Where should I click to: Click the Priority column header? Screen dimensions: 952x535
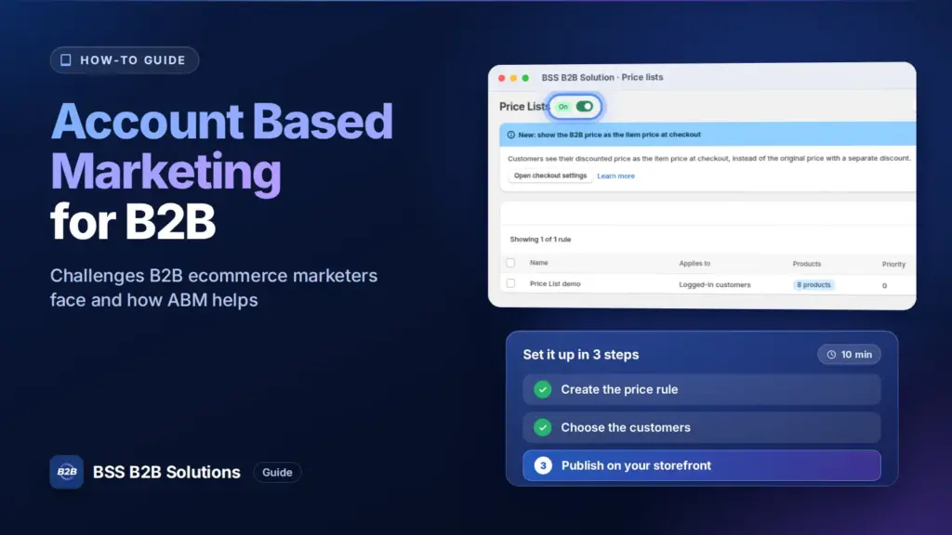[x=893, y=264]
